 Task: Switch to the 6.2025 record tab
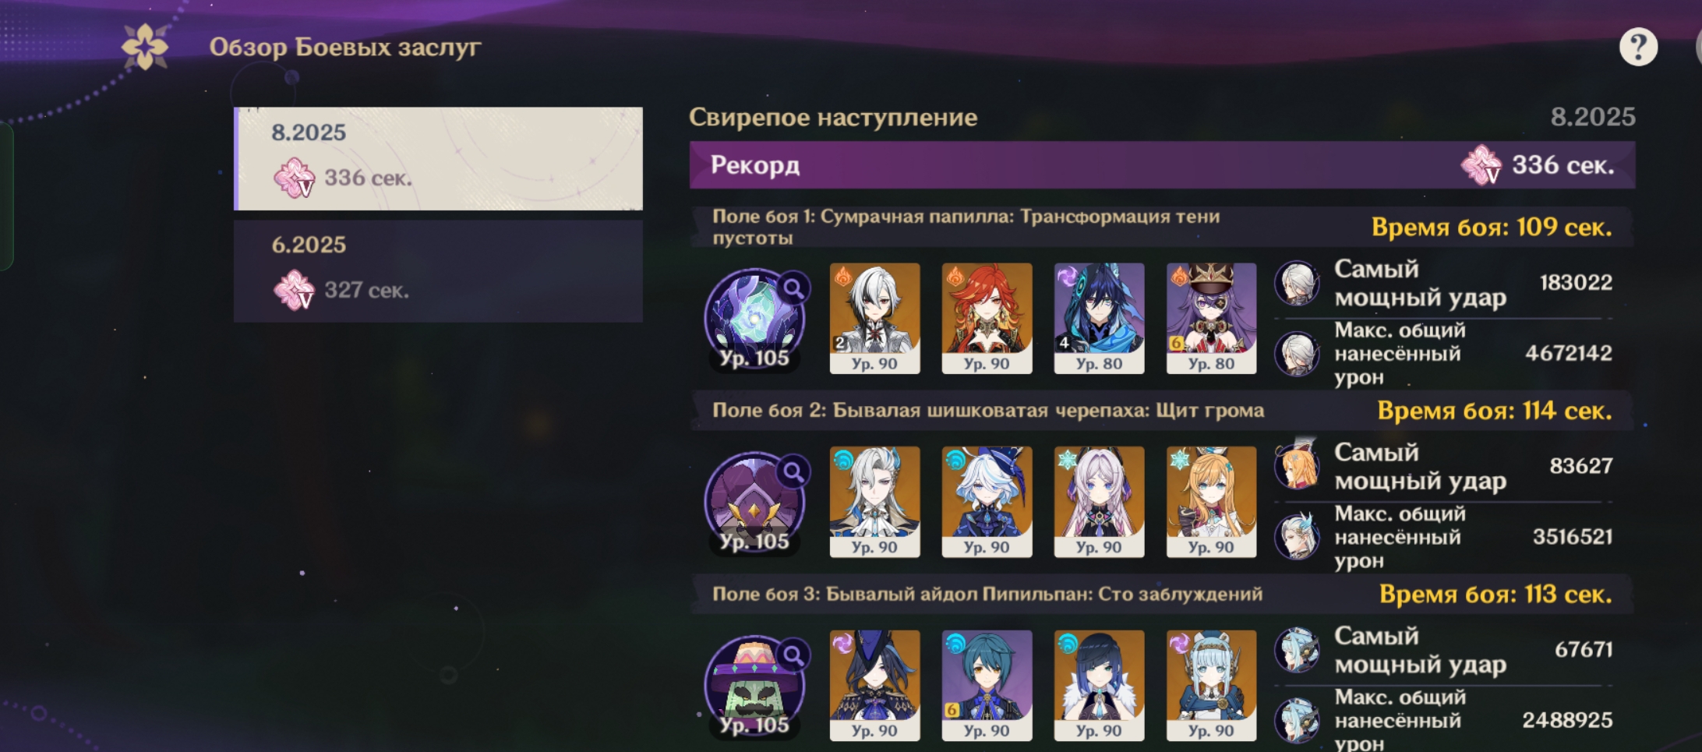(x=439, y=271)
